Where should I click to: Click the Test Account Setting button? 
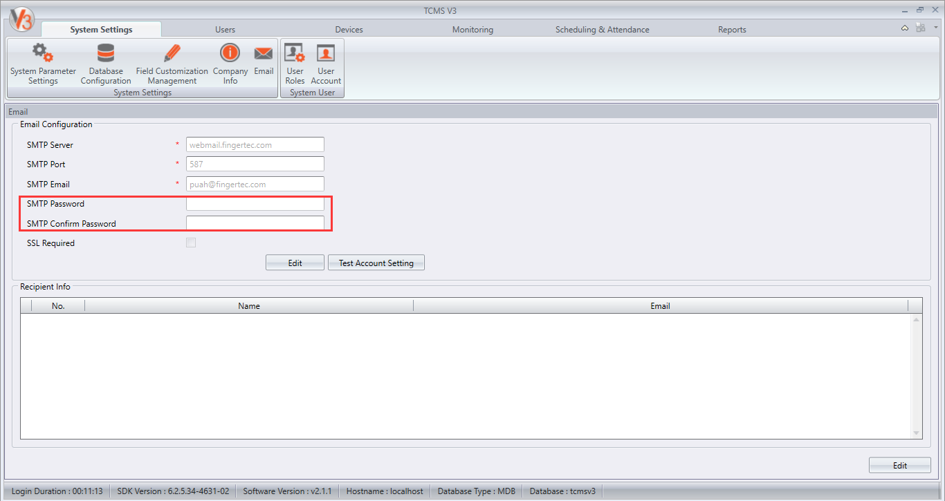tap(376, 263)
